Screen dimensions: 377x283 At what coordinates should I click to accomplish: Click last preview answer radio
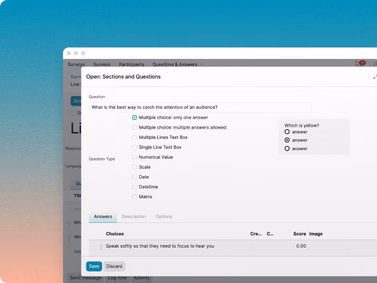(x=287, y=148)
